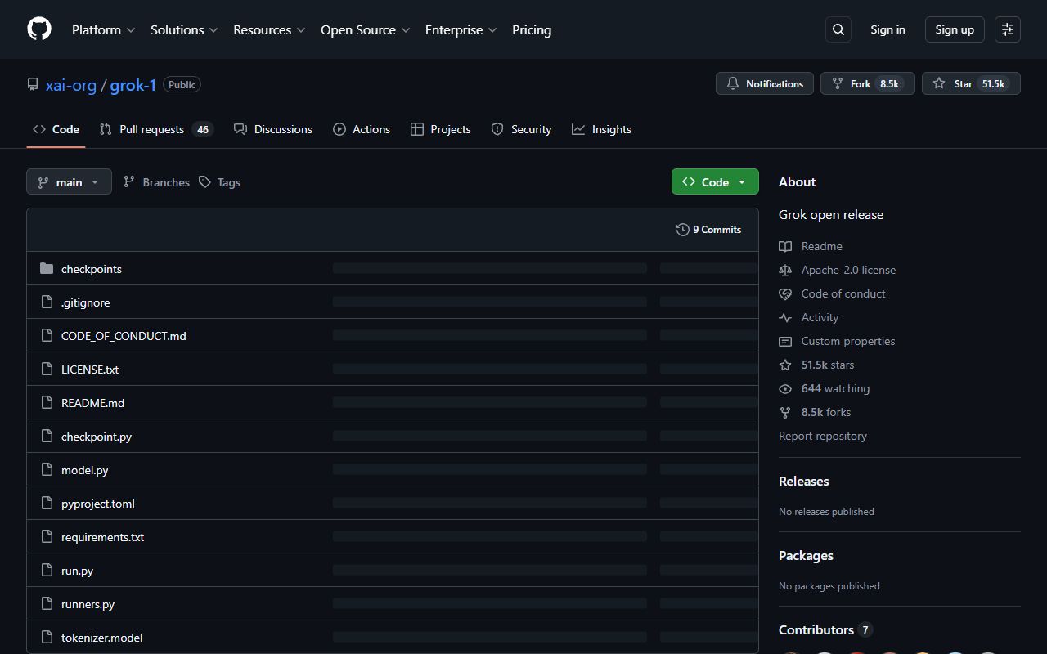
Task: Click the Pricing menu item
Action: [532, 29]
